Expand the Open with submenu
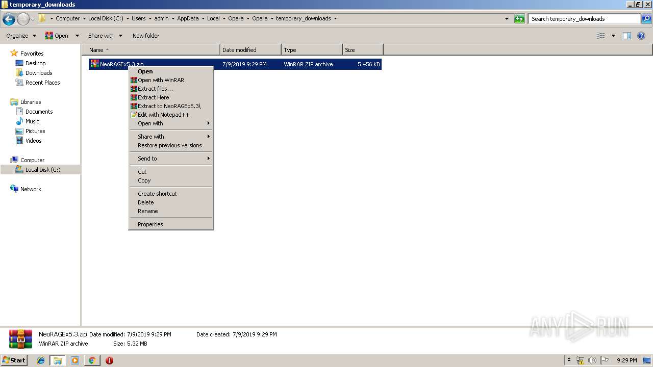The image size is (653, 367). pos(171,123)
